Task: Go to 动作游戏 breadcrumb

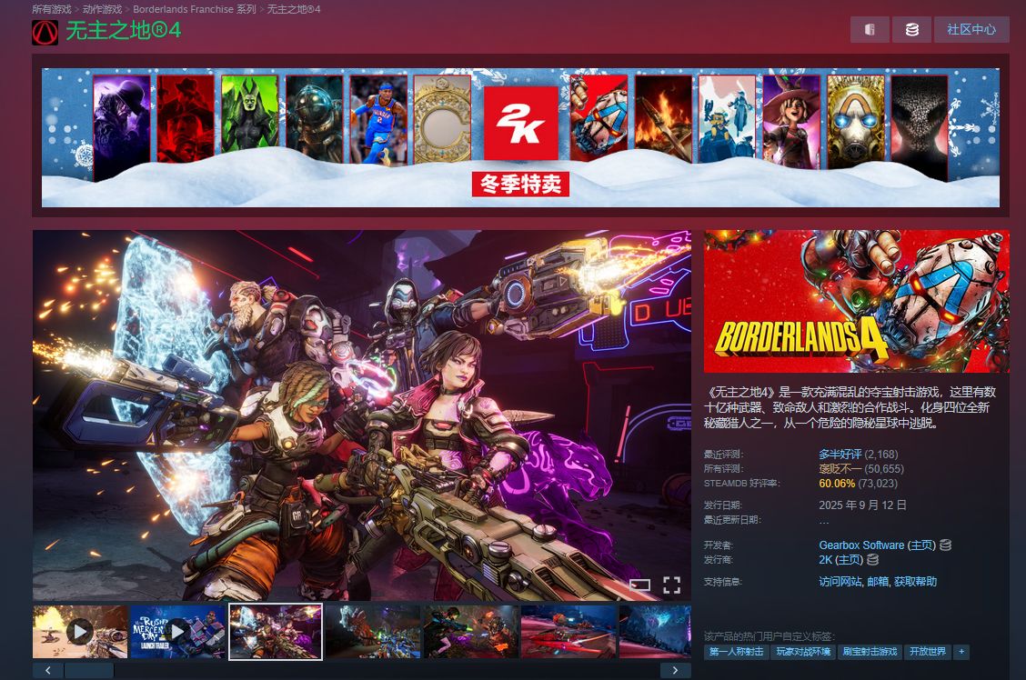Action: (102, 9)
